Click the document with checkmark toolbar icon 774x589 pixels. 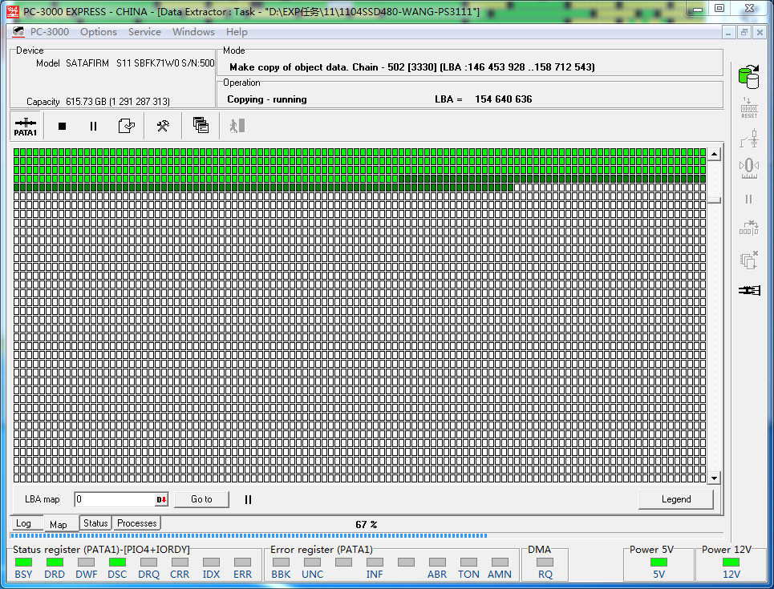pyautogui.click(x=126, y=126)
